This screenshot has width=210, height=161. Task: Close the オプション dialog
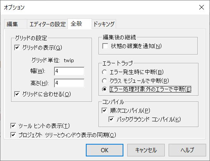[202, 7]
